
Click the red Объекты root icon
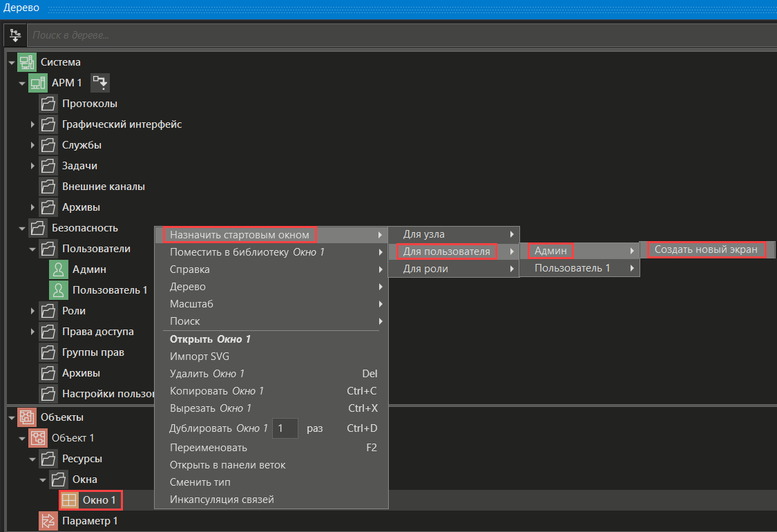coord(27,417)
